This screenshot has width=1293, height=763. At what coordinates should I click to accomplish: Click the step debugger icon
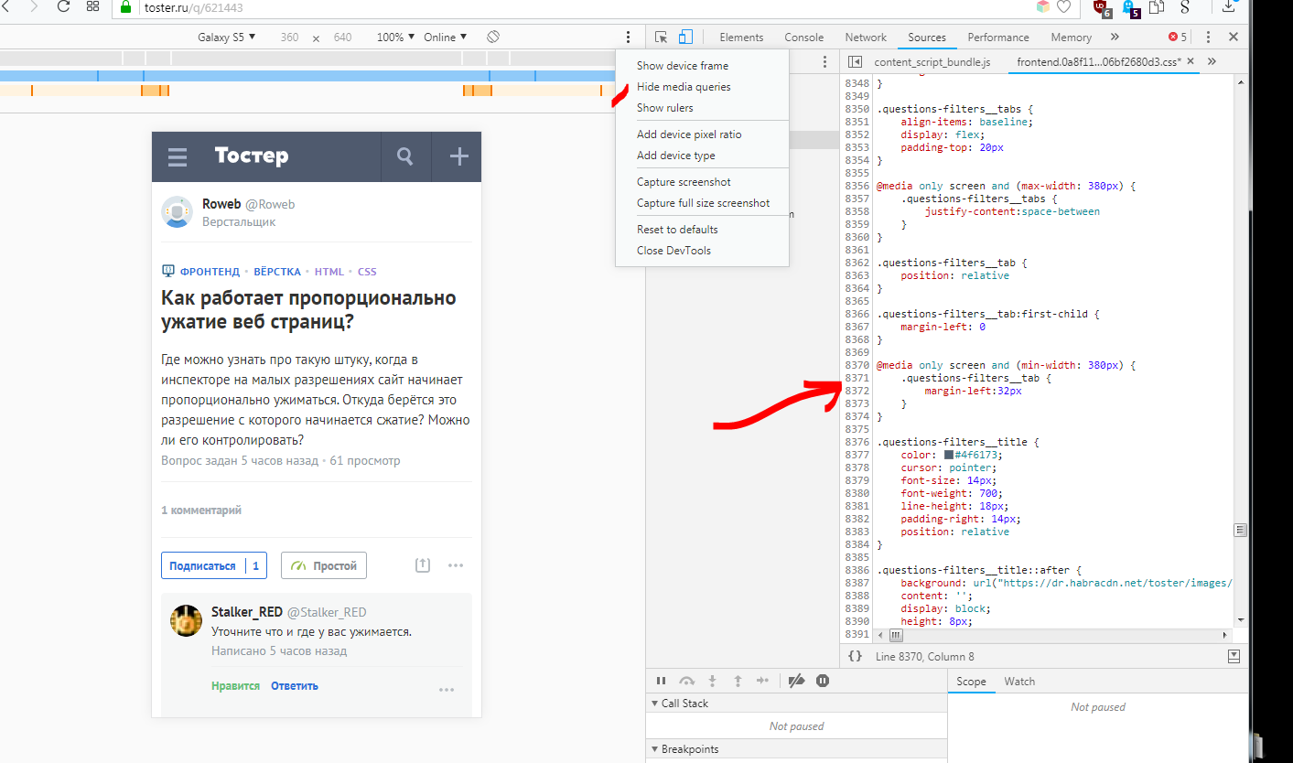(x=763, y=681)
